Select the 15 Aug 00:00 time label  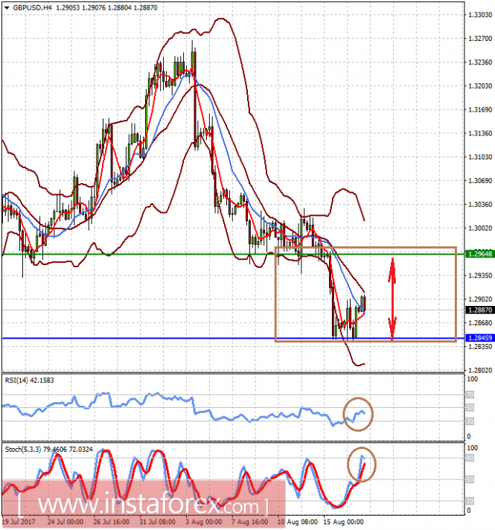343,522
